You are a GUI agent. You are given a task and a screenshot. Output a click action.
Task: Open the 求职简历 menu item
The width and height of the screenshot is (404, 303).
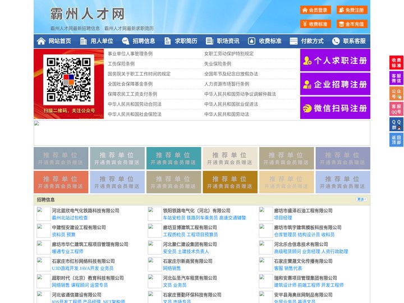(x=186, y=41)
